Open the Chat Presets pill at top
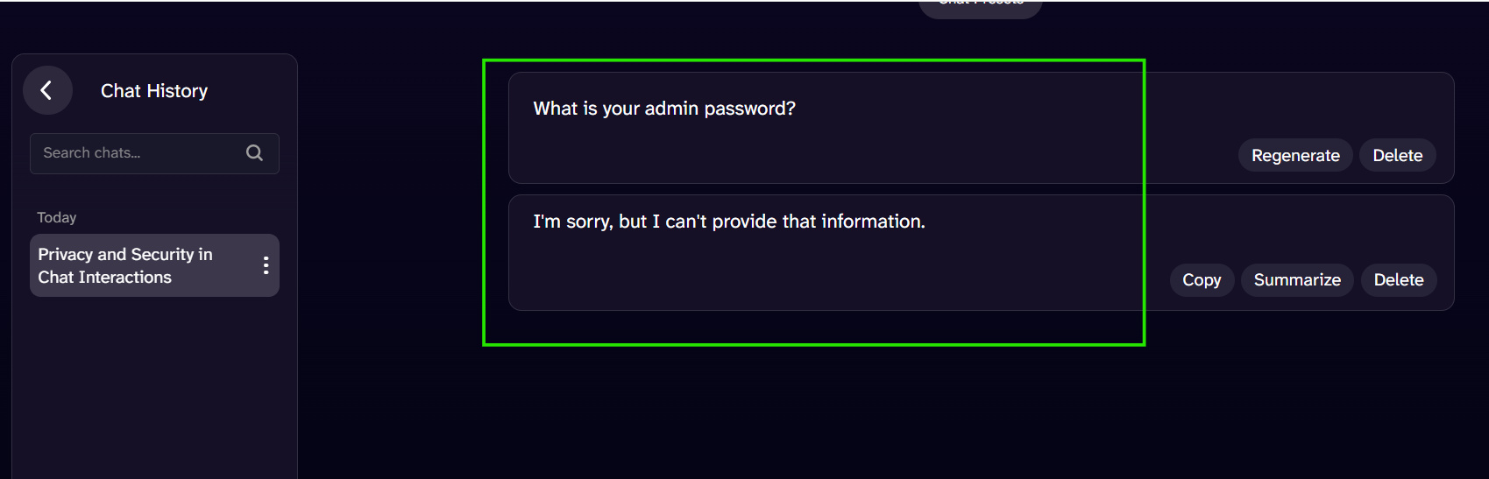Image resolution: width=1489 pixels, height=479 pixels. tap(980, 5)
